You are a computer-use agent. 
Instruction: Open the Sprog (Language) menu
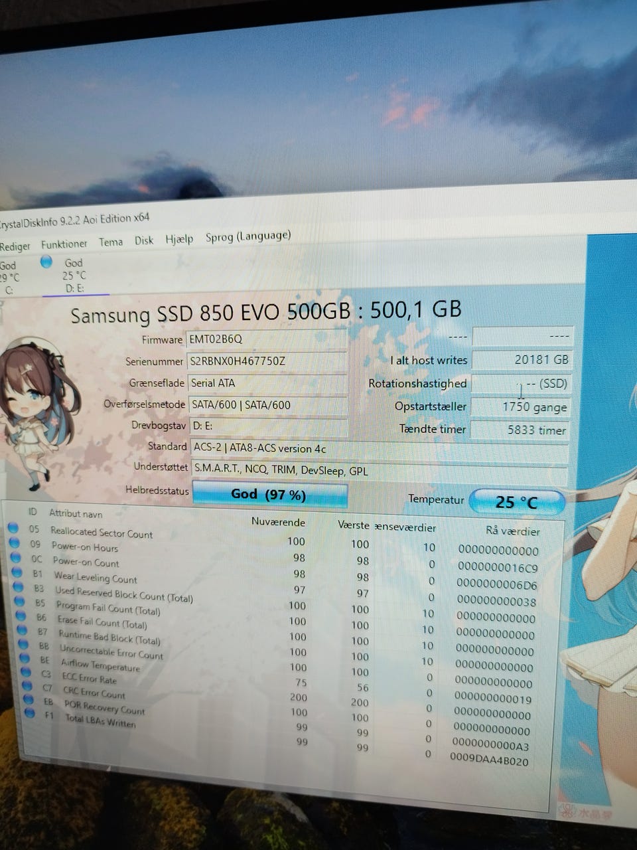(x=248, y=236)
